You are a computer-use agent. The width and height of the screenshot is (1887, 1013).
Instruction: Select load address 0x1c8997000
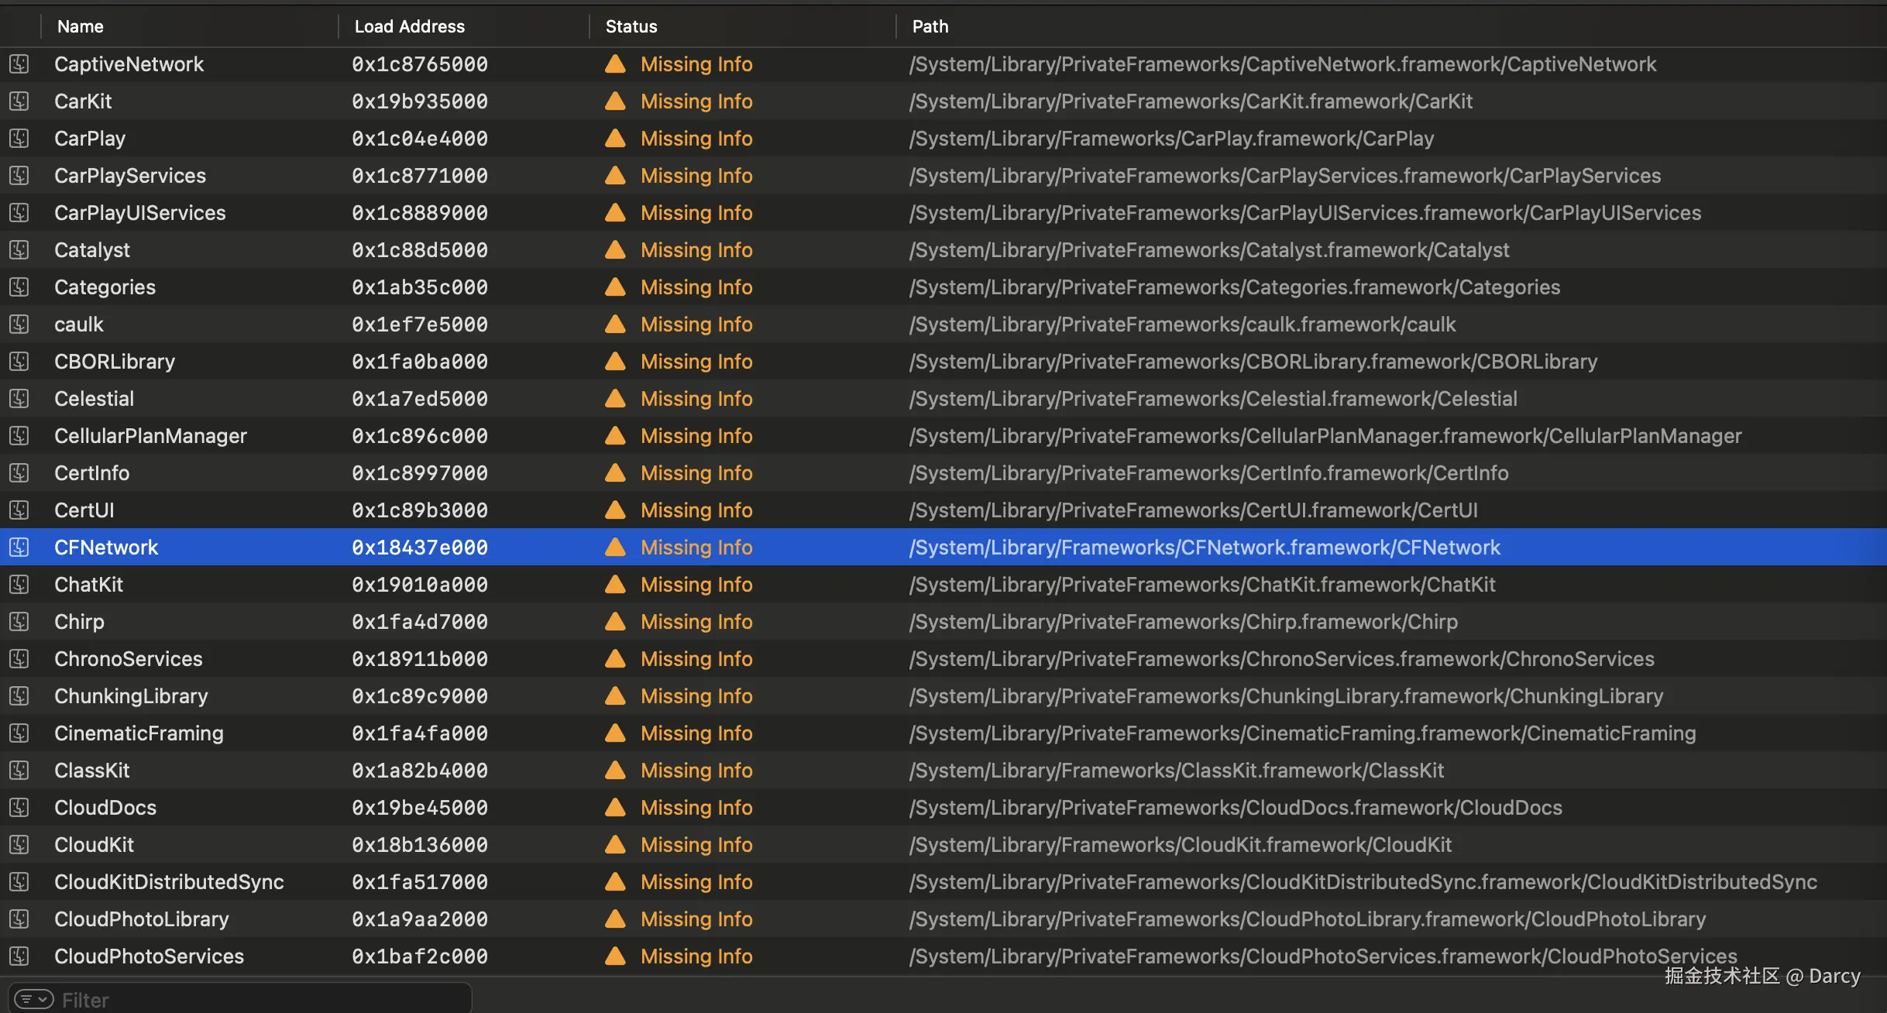(x=420, y=472)
